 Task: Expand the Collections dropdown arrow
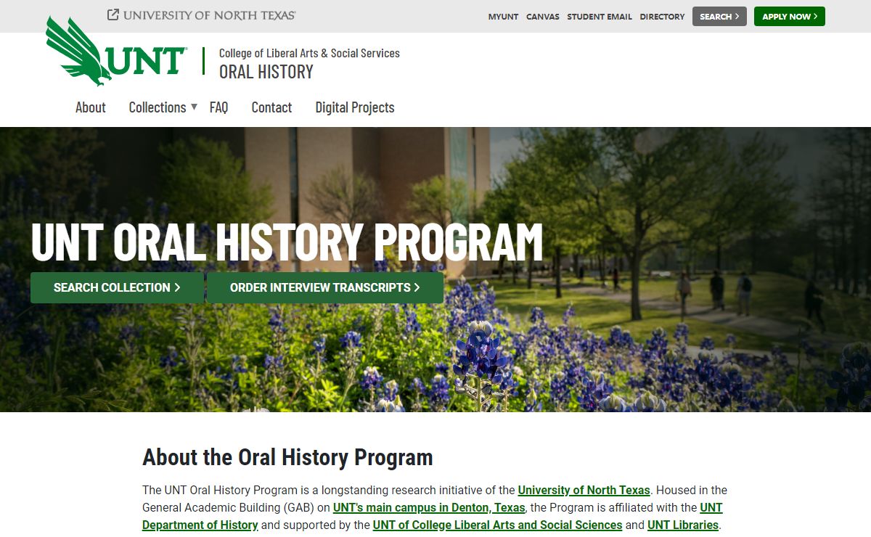194,107
